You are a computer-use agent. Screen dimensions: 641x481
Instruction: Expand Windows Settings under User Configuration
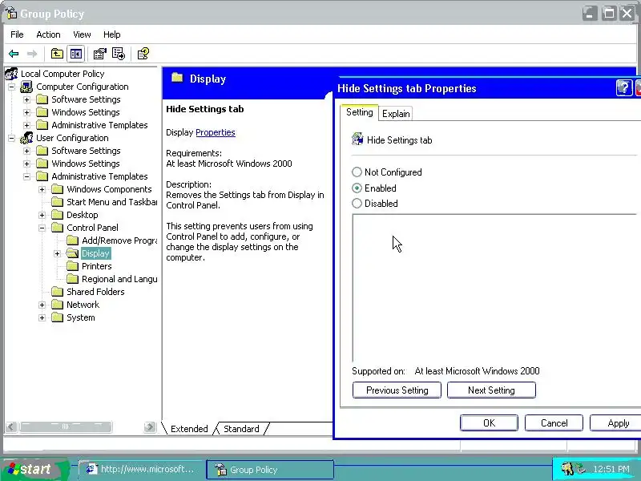(26, 164)
